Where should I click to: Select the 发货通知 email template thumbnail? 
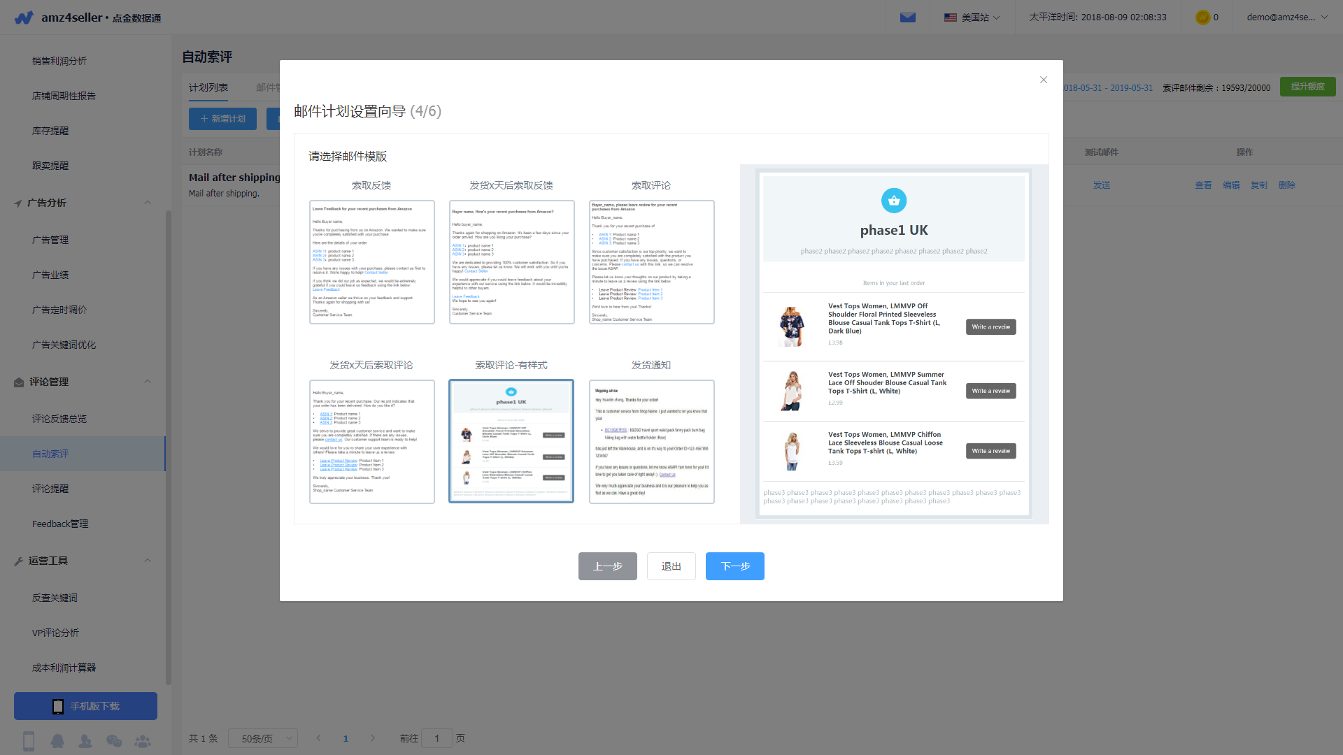651,441
